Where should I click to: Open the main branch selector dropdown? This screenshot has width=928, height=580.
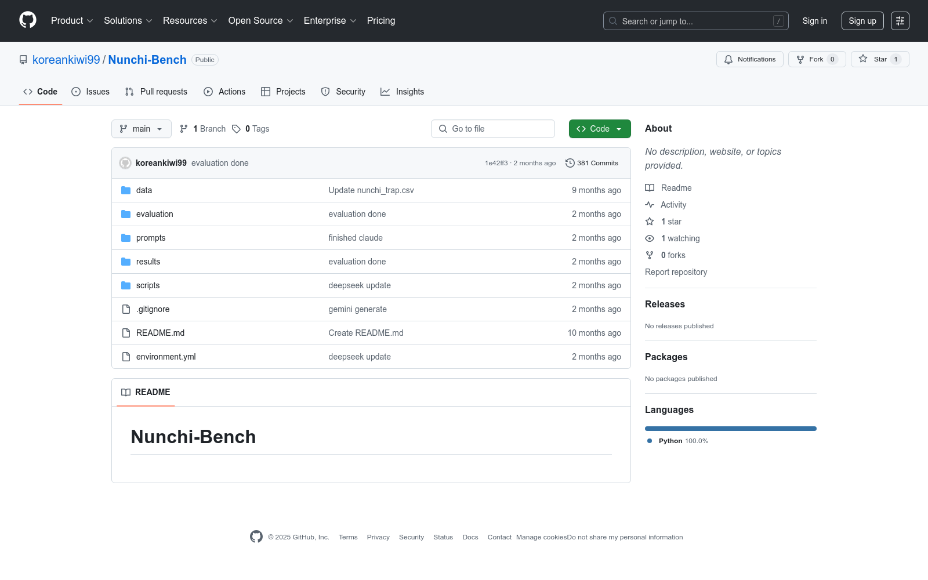click(142, 129)
